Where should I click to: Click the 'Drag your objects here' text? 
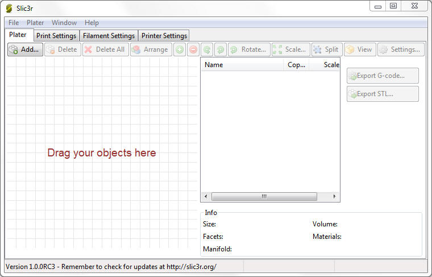point(102,153)
